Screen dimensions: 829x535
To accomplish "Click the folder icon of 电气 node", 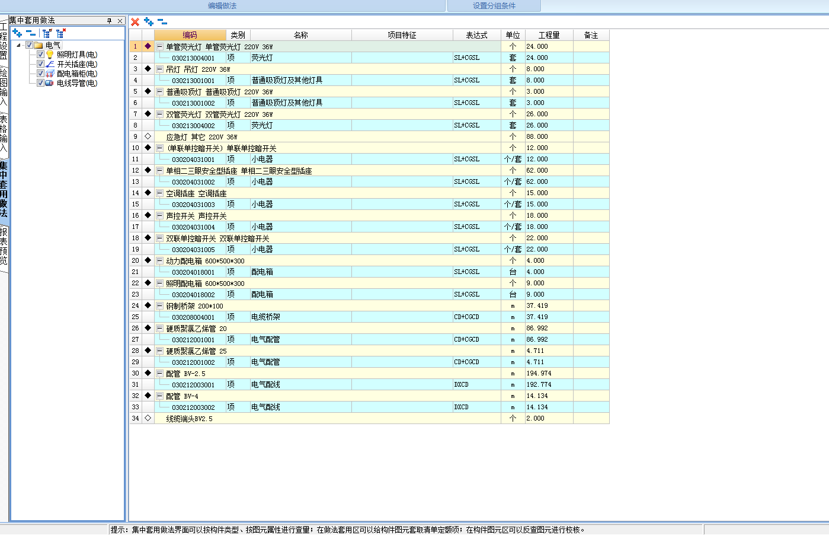I will click(x=39, y=45).
